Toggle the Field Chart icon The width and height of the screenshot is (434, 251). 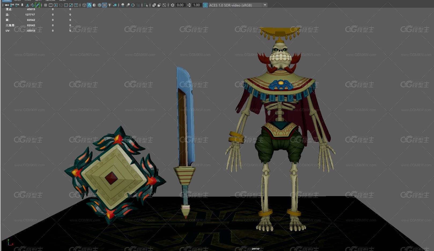66,5
